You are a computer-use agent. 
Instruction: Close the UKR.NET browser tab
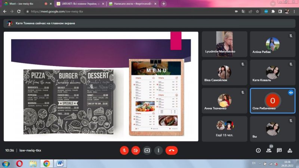pos(103,4)
